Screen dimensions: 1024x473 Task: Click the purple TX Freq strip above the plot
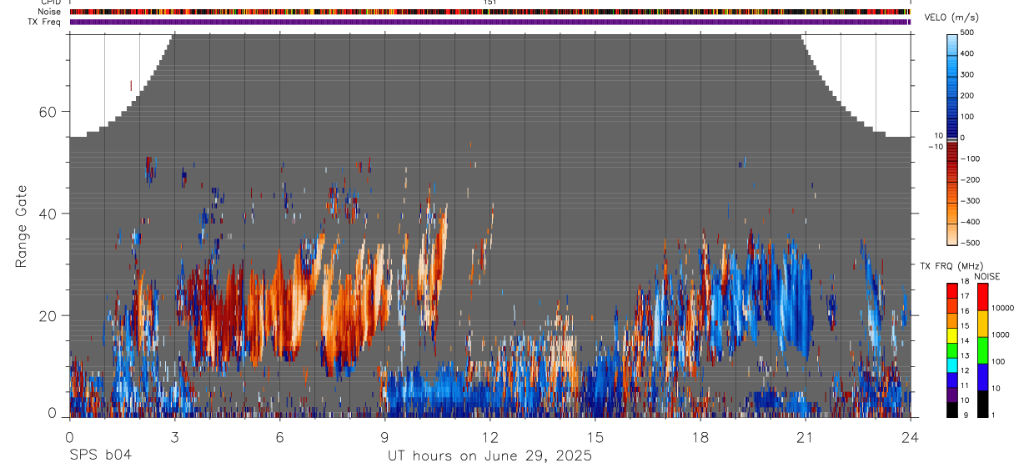489,22
